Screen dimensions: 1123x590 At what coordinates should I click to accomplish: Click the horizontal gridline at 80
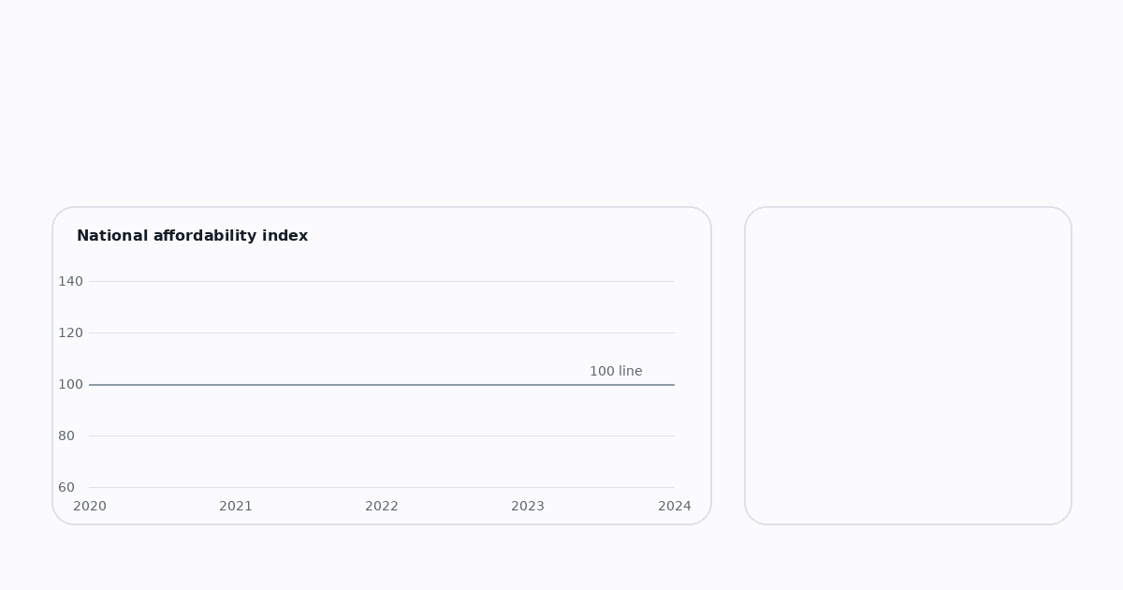point(382,435)
